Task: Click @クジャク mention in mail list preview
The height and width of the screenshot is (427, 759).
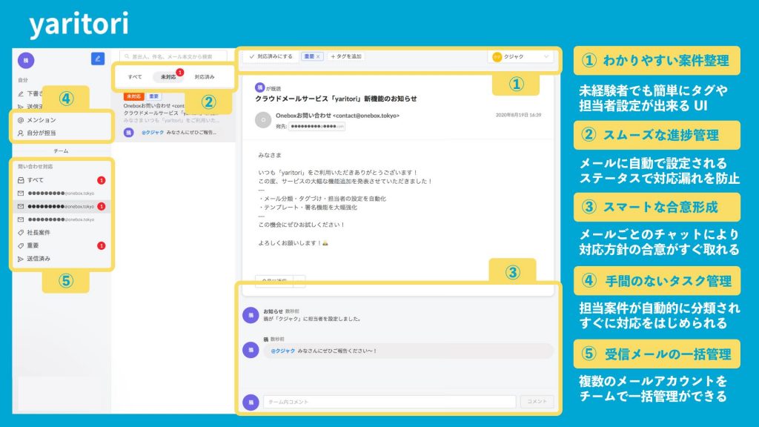Action: (x=153, y=132)
